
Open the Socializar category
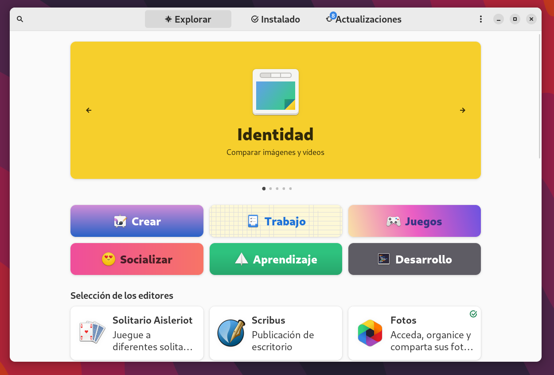pyautogui.click(x=137, y=259)
